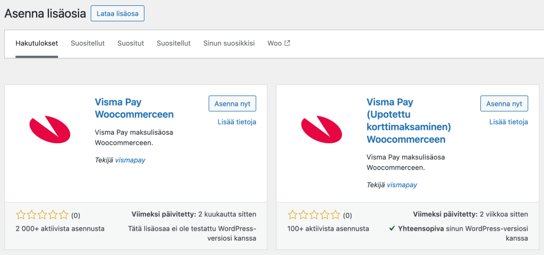Open Lisää tietoja for Visma Pay Woocommerceen
The image size is (544, 255).
[x=237, y=122]
